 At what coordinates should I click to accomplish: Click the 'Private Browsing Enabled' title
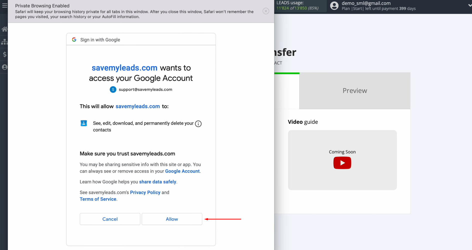(42, 6)
